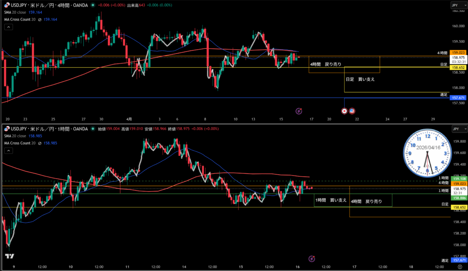This screenshot has height=271, width=468.
Task: Toggle MA Cross Count visibility in upper chart
Action: [x=40, y=20]
